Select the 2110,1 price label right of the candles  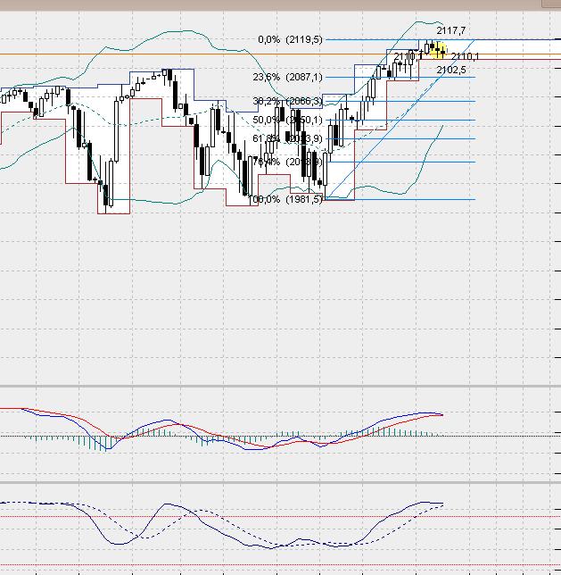[x=466, y=56]
